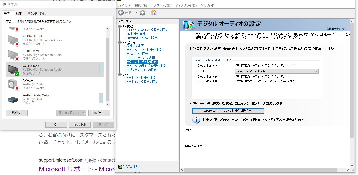Select デスクトップ カラー設定の調整 tree item
Viewport: 358px width, 175px height.
(x=144, y=50)
